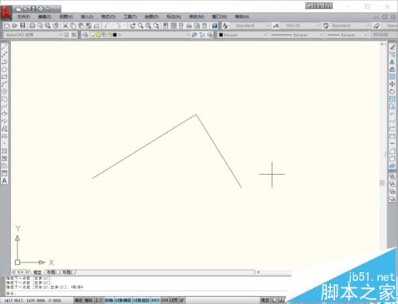Open the ByLayer lineweight dropdown

tap(347, 35)
